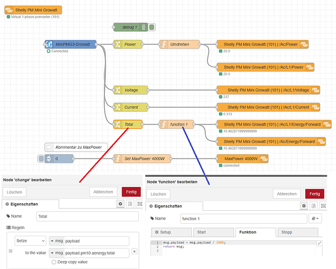Open the msg type dropdown for payload target

56,241
